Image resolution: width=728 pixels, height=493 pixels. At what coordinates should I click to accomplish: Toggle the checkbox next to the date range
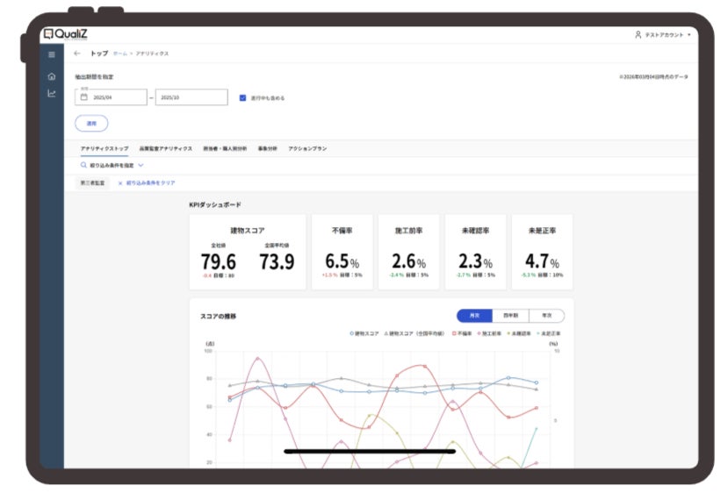point(242,98)
